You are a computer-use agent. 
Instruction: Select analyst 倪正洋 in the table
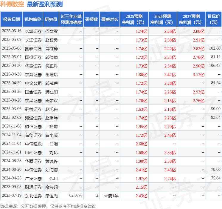tap(51, 66)
